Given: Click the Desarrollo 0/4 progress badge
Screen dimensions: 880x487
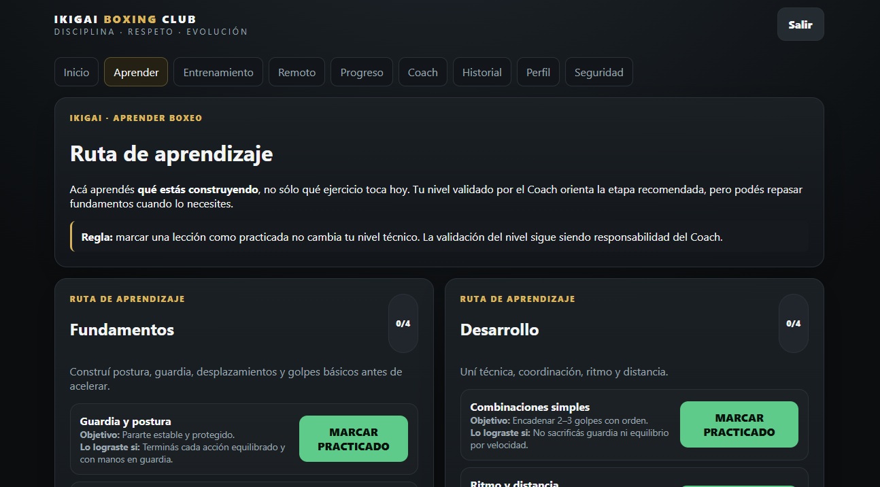Looking at the screenshot, I should point(794,324).
